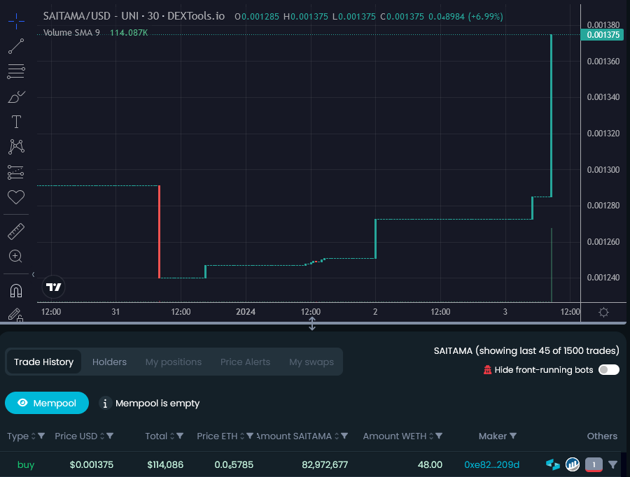Collapse the left drawing toolbar arrow
The height and width of the screenshot is (477, 630).
(x=33, y=275)
